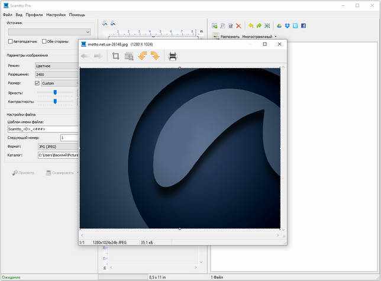The height and width of the screenshot is (281, 381).
Task: Click the teal grid icon in file toolbar
Action: point(267,25)
